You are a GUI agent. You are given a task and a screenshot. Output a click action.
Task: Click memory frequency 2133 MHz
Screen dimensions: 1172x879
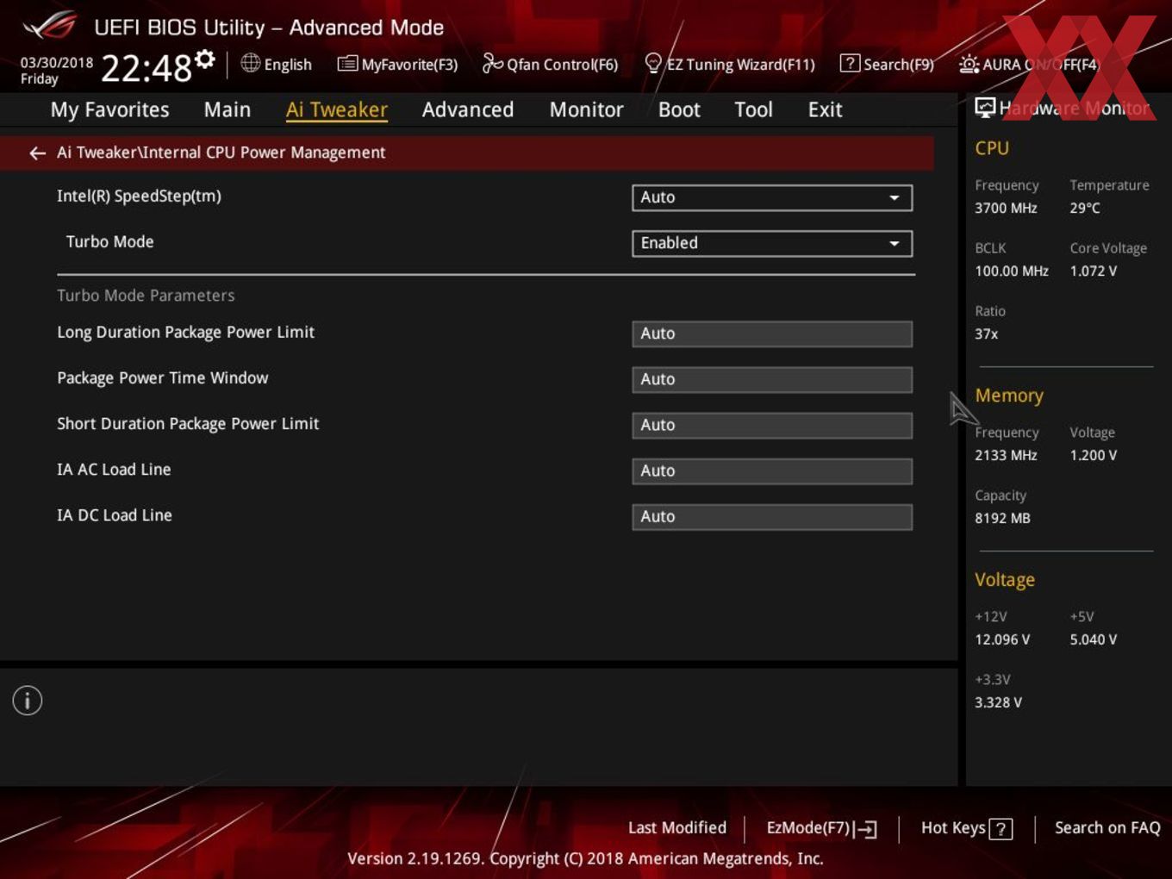click(x=1006, y=455)
